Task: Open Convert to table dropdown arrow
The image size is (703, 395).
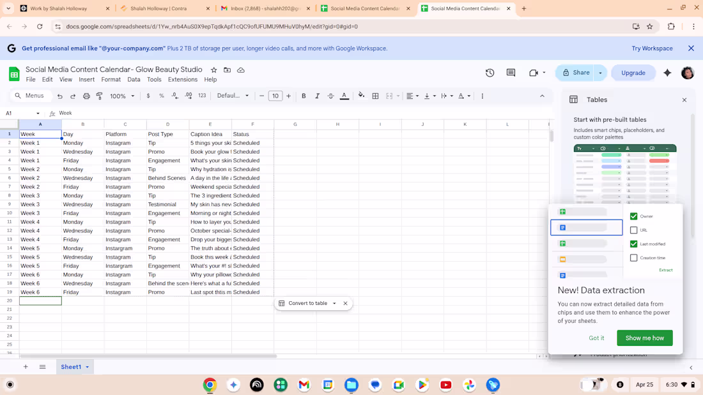Action: click(334, 304)
